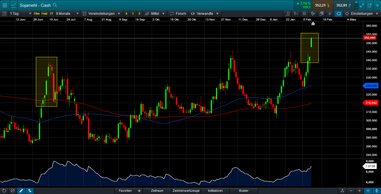Expand the Einstellungen settings dropdown
Viewport: 381px width, 194px height.
[x=361, y=14]
